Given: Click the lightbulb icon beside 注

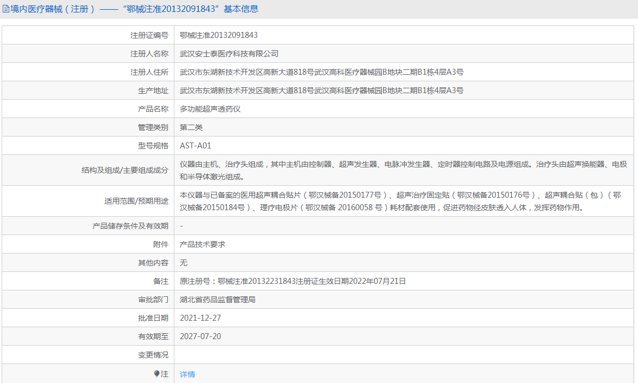Looking at the screenshot, I should click(x=157, y=374).
